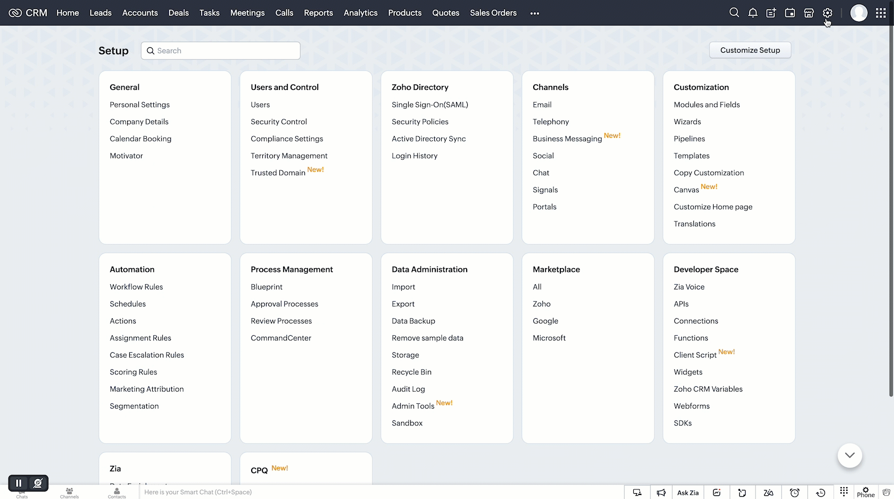Open the Marketplace store icon
The height and width of the screenshot is (499, 894).
click(x=808, y=13)
